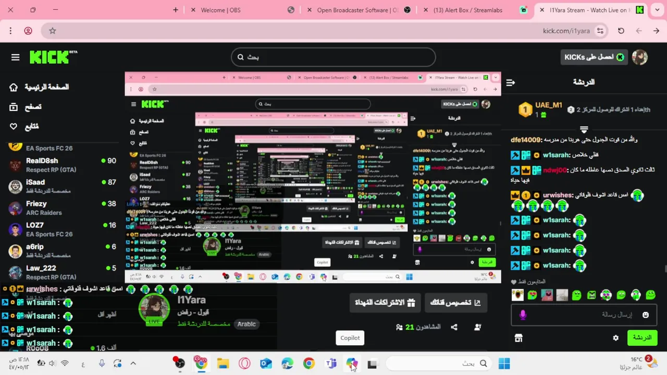Collapse the chat panel arrow icon
The width and height of the screenshot is (667, 375).
pos(511,82)
